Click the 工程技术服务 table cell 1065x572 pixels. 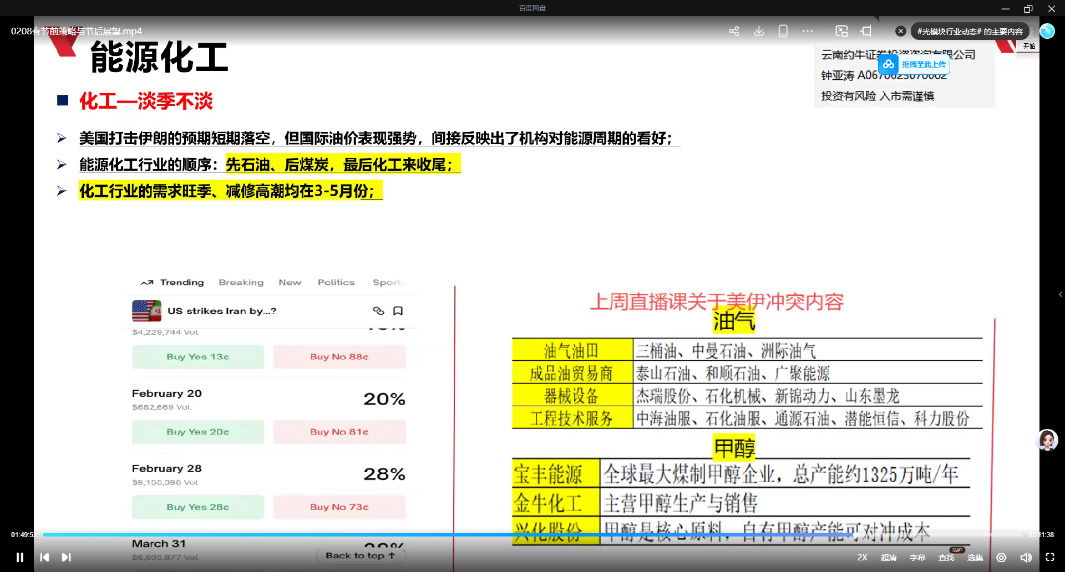(571, 418)
